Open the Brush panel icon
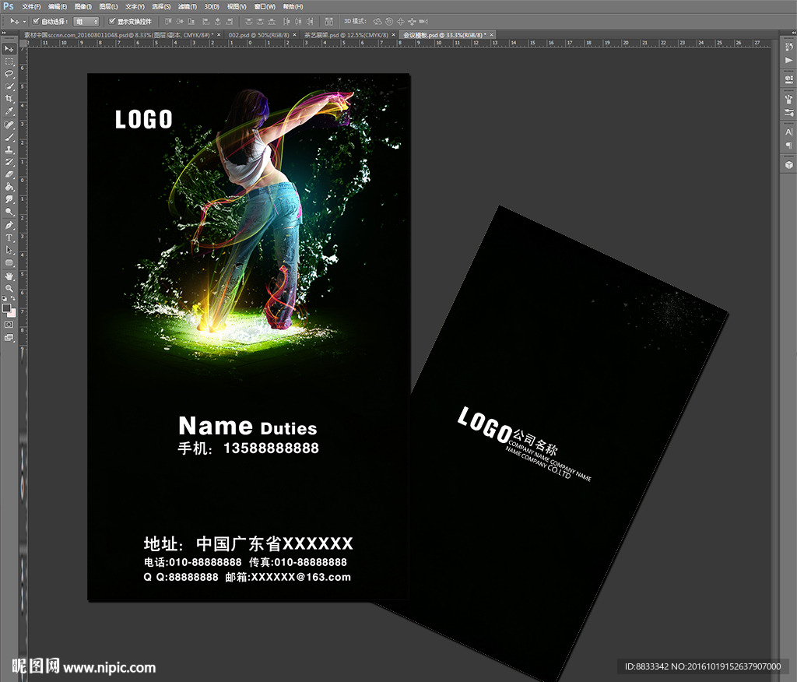 (x=789, y=99)
